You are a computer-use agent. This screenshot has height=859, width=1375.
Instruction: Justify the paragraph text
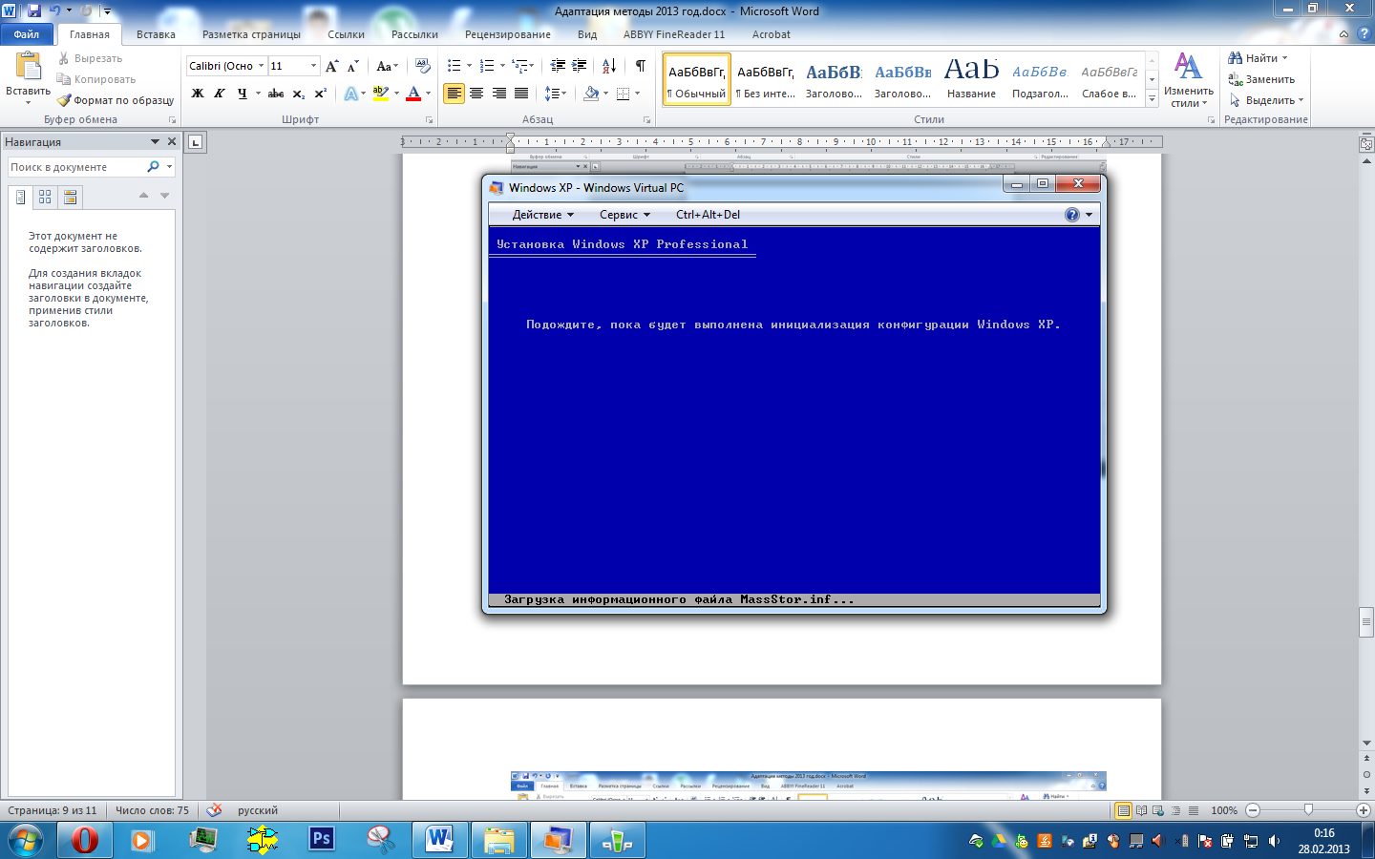tap(521, 94)
